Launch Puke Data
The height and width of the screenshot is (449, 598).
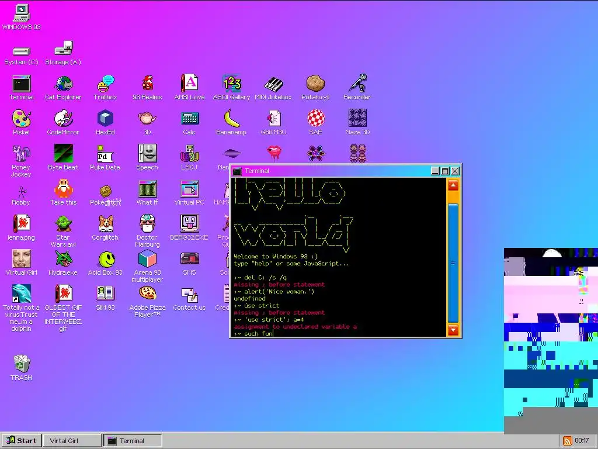105,157
